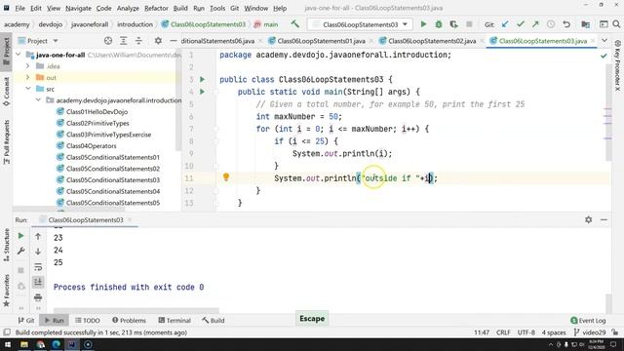Open Class05ConditionalStatements03 in project tree
Viewport: 624px width, 351px height.
(113, 179)
